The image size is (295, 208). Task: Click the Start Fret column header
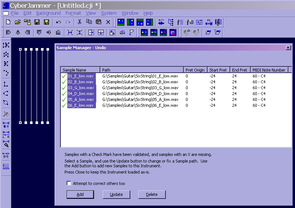219,70
